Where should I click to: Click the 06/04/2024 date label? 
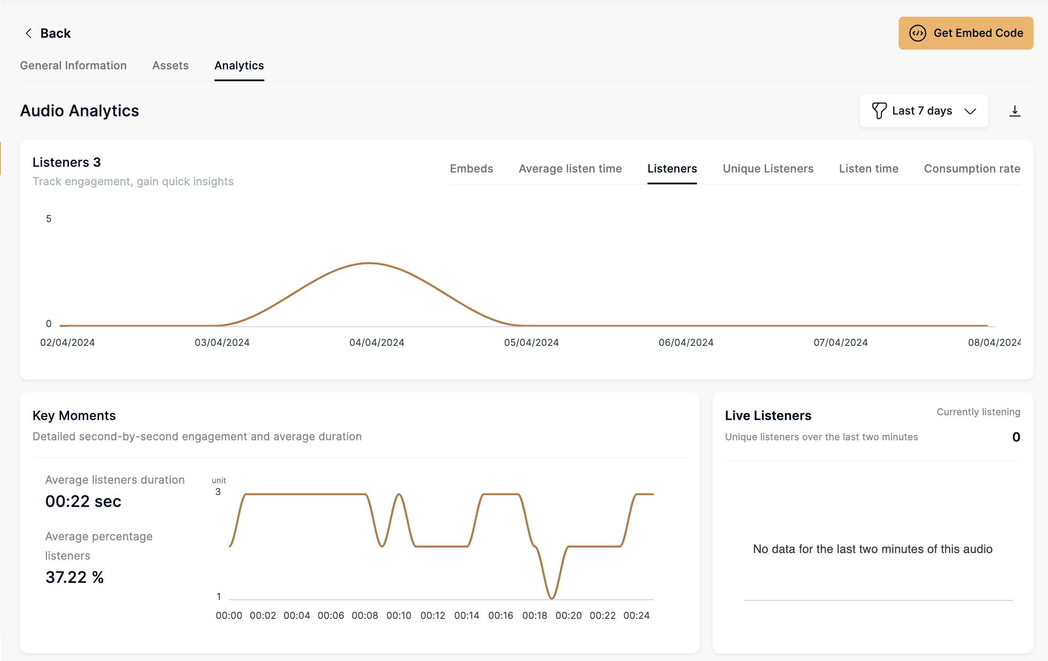coord(686,342)
